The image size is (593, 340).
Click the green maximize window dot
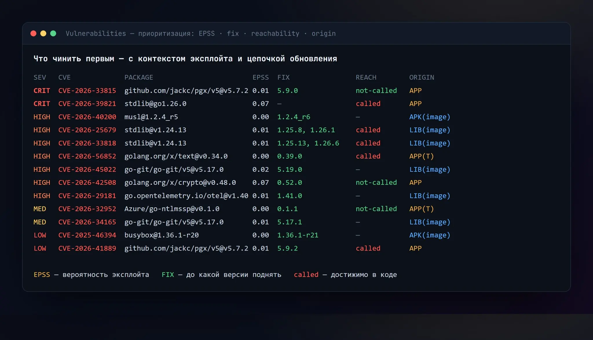tap(53, 33)
